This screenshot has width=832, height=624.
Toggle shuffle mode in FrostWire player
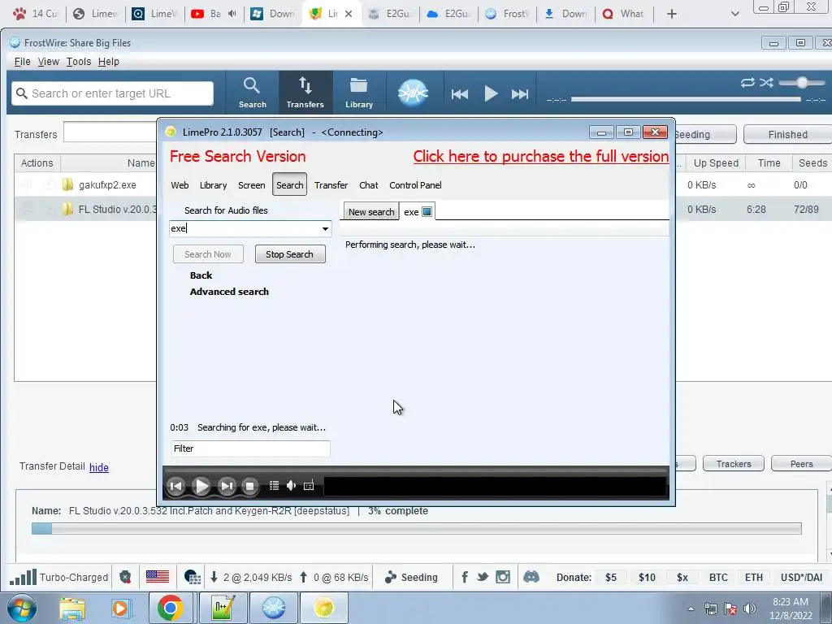pyautogui.click(x=766, y=82)
